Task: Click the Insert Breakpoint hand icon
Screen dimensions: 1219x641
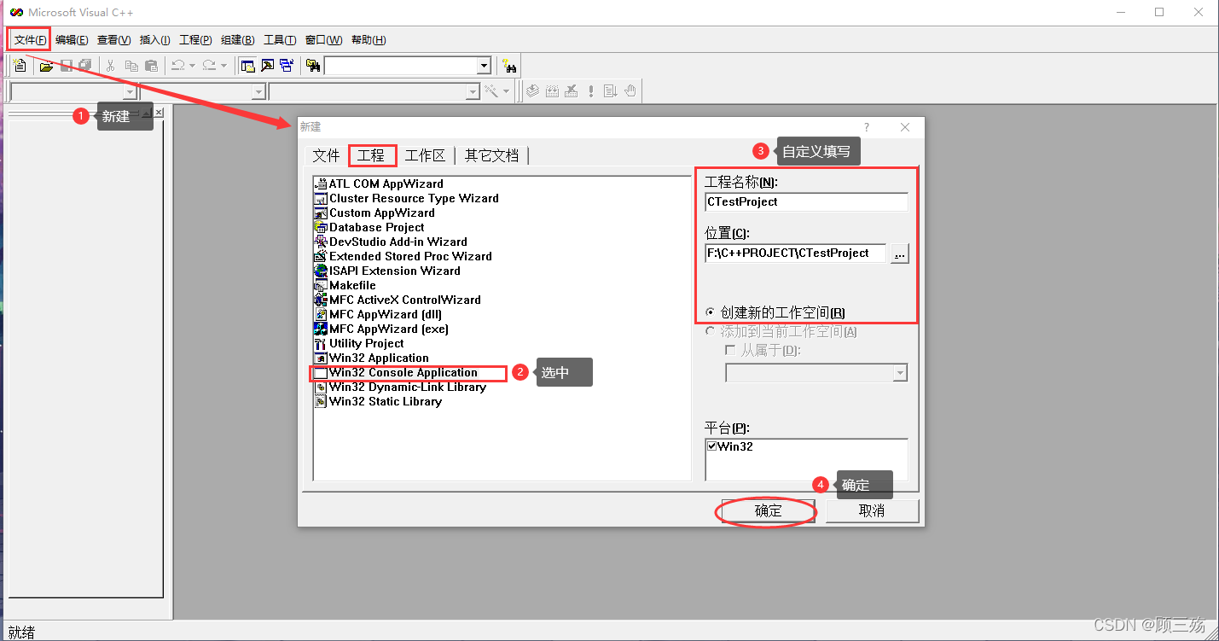Action: [x=630, y=90]
